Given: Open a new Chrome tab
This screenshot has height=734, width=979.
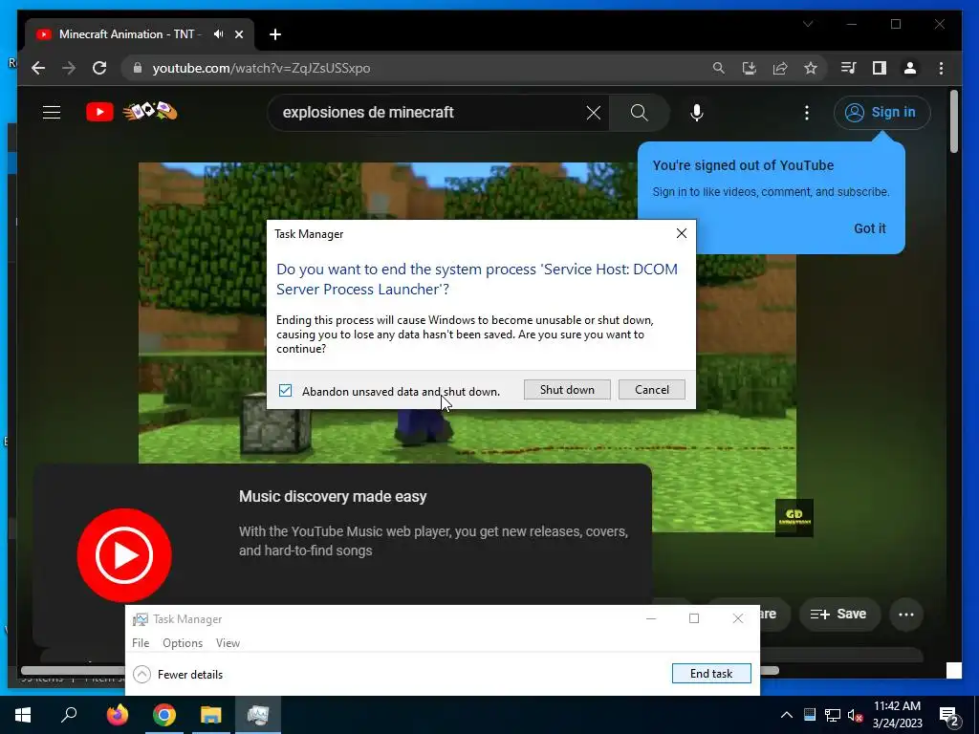Looking at the screenshot, I should coord(275,34).
